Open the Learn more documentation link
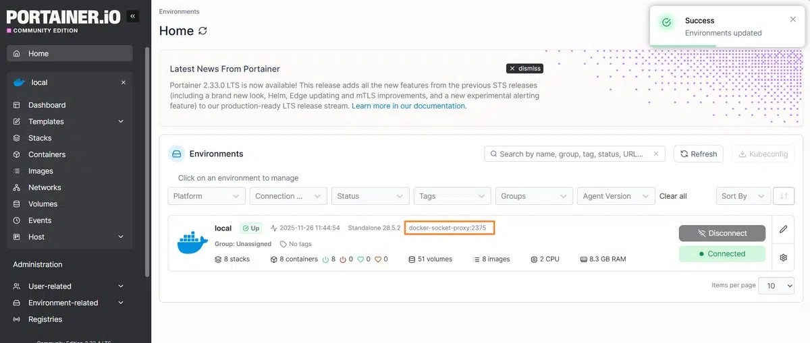 409,106
